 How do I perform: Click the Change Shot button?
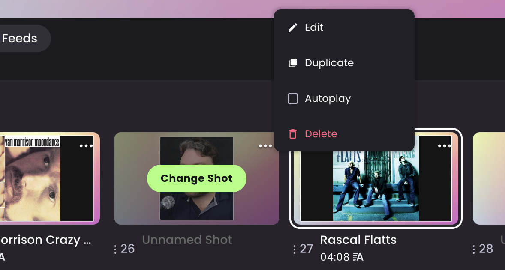(x=197, y=178)
